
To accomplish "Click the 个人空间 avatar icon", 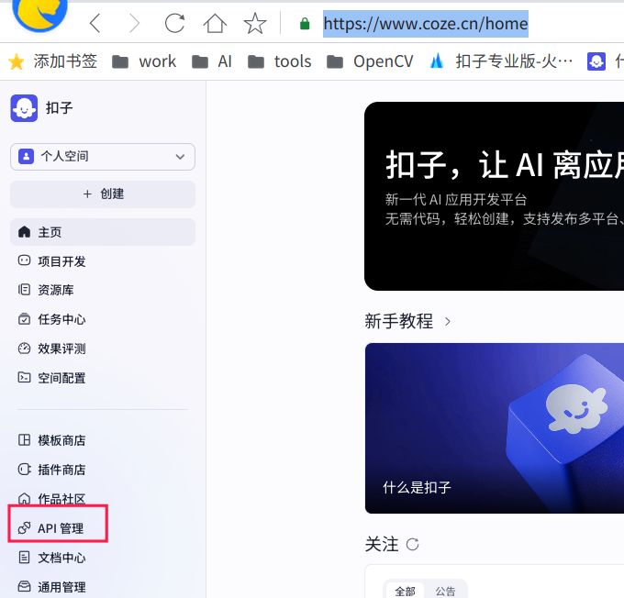I will pos(27,156).
